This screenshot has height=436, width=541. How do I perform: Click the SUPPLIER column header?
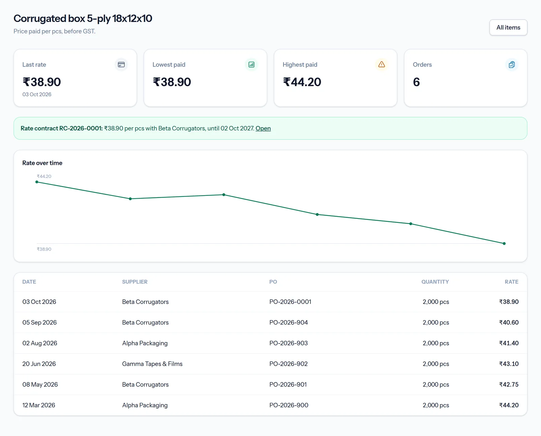[135, 282]
